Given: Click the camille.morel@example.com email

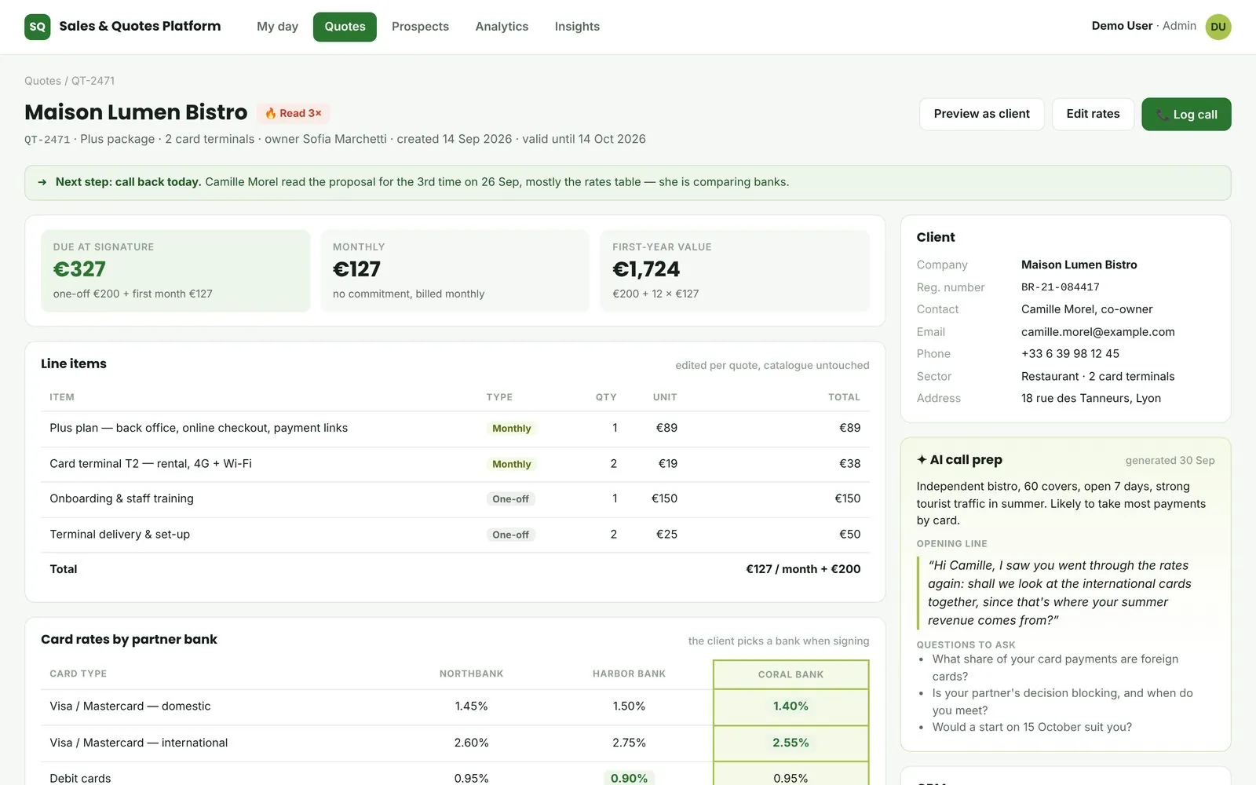Looking at the screenshot, I should click(1097, 332).
